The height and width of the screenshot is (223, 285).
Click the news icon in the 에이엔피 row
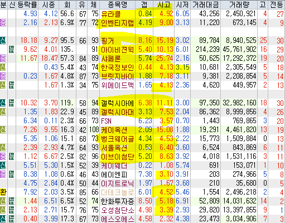12,174
